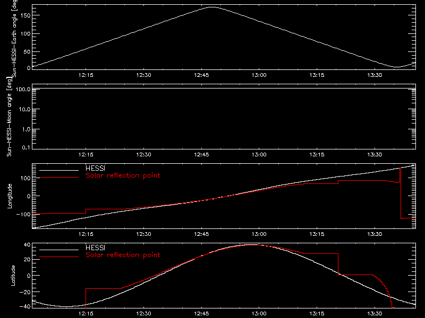Select the 12:15 time label under the Latitude plot
Screen dimensions: 425x318
86,313
